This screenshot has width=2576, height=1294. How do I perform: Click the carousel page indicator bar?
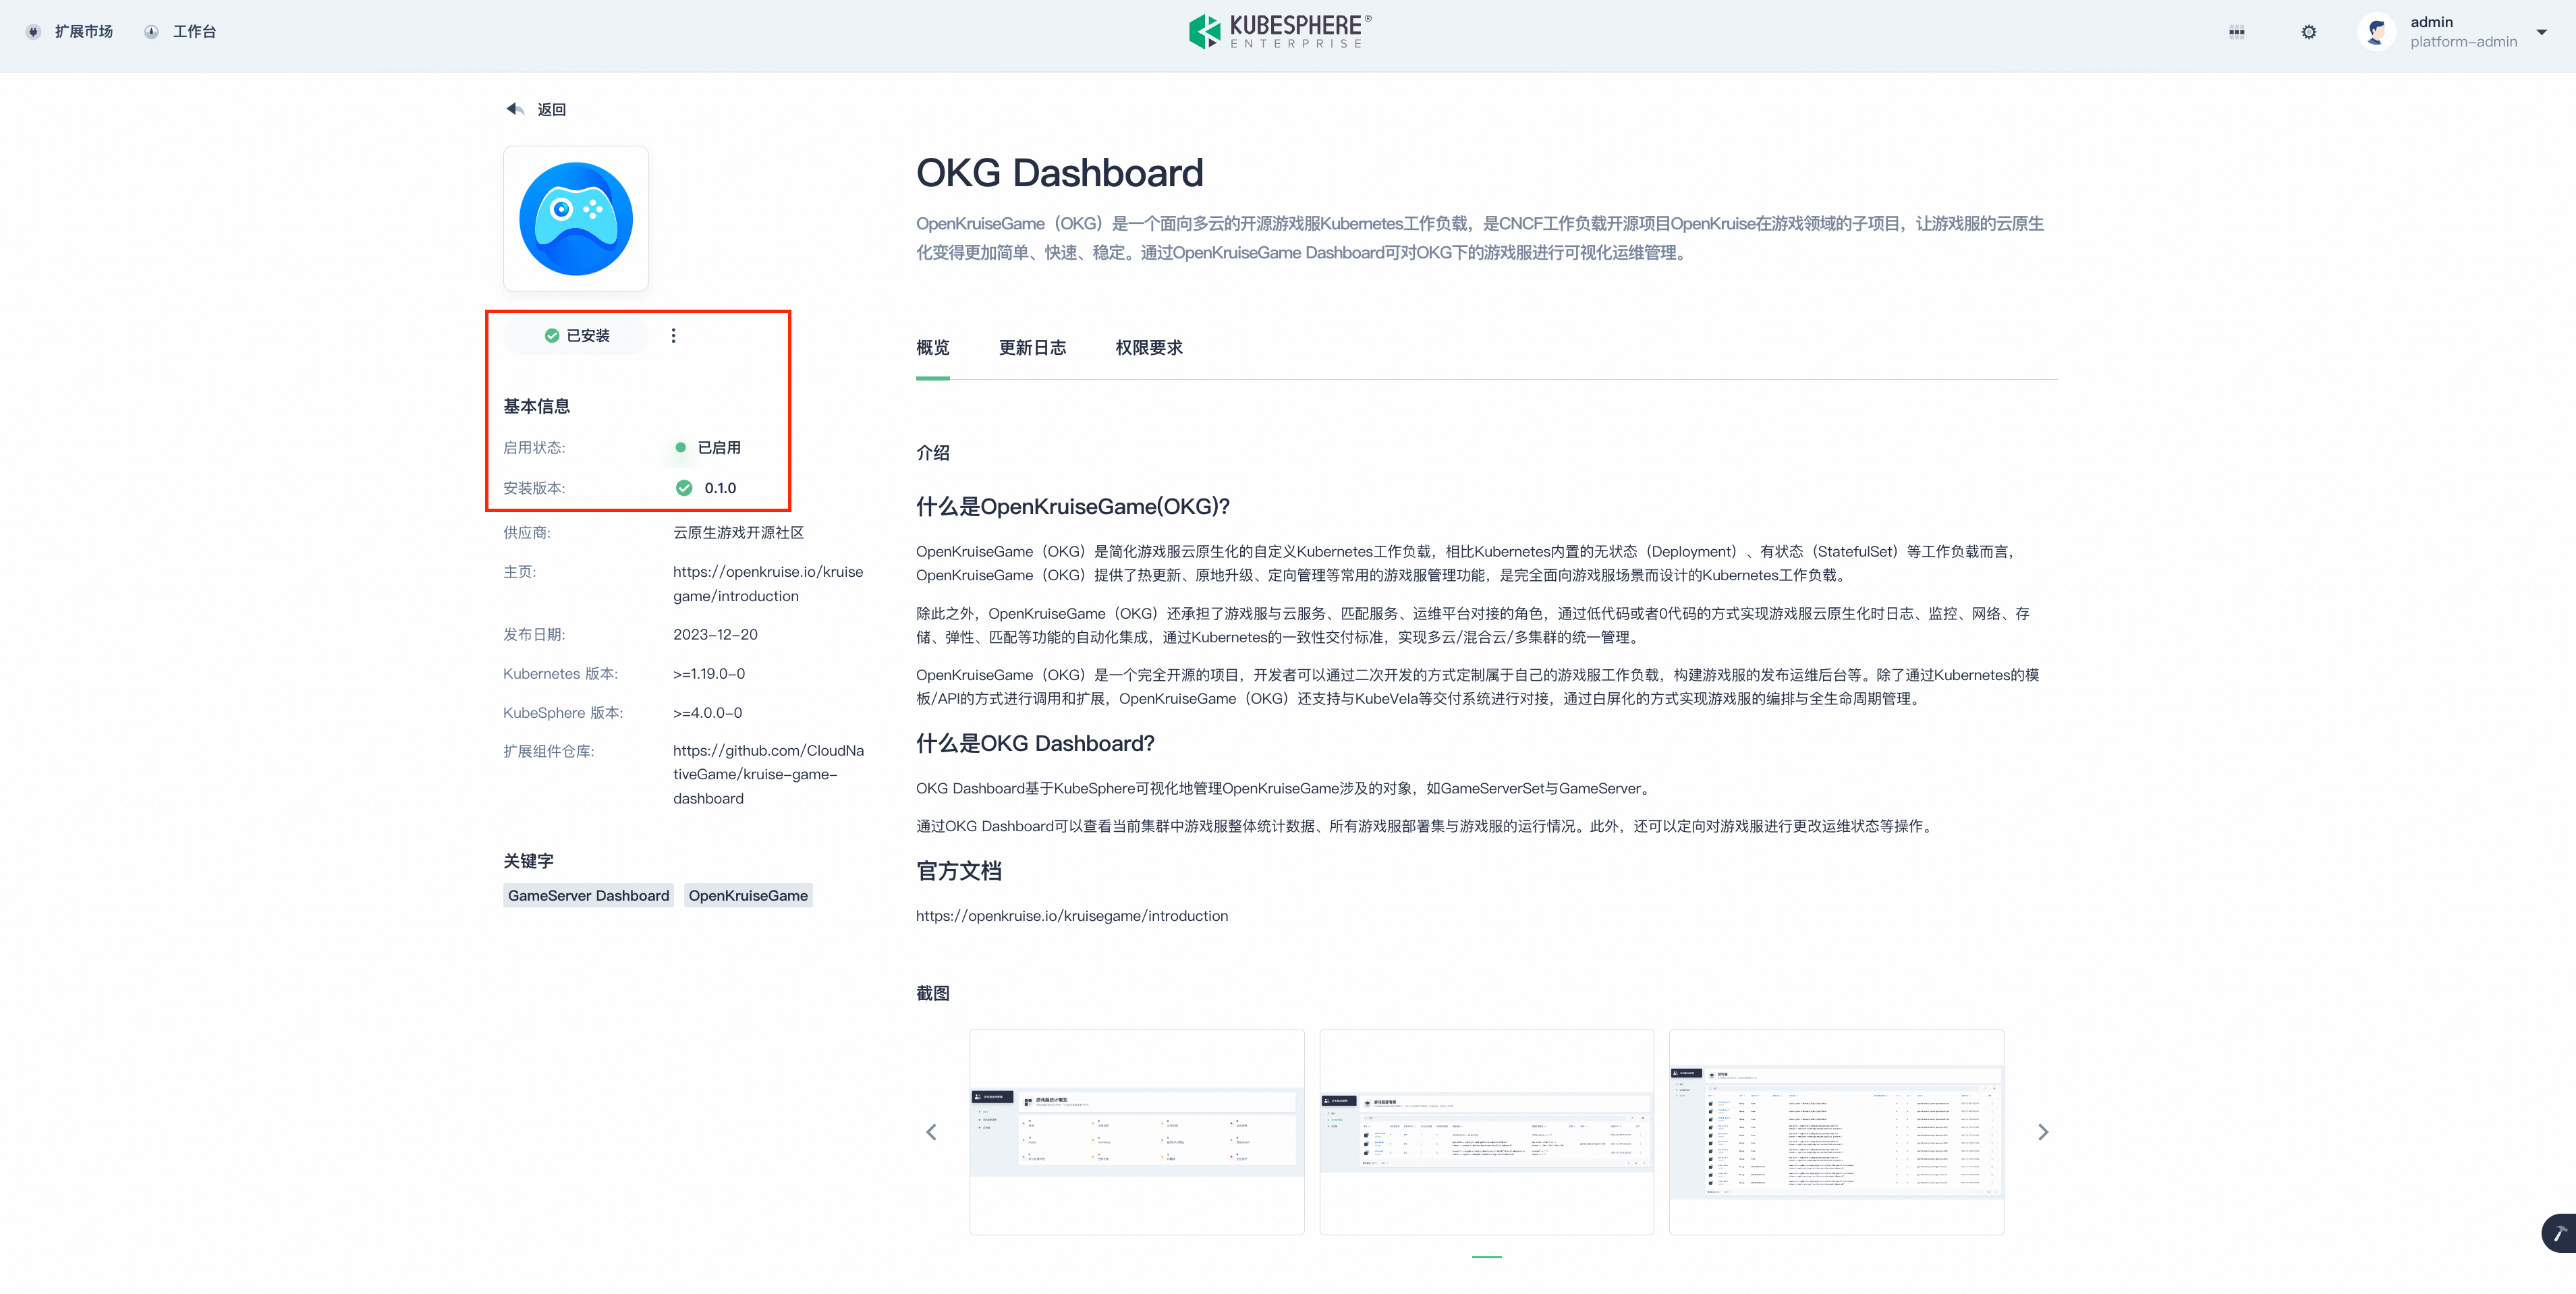1487,1256
